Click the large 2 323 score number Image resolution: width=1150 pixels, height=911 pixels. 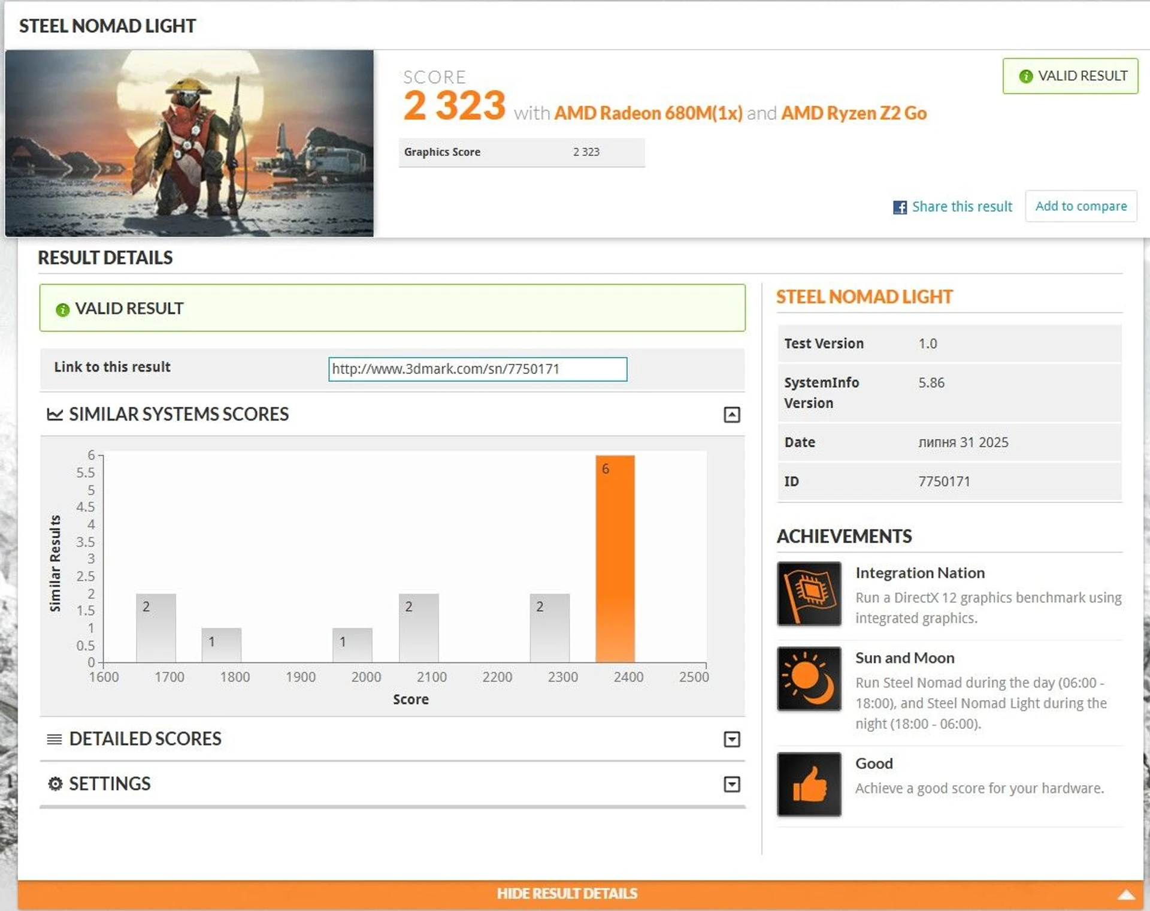[x=455, y=106]
